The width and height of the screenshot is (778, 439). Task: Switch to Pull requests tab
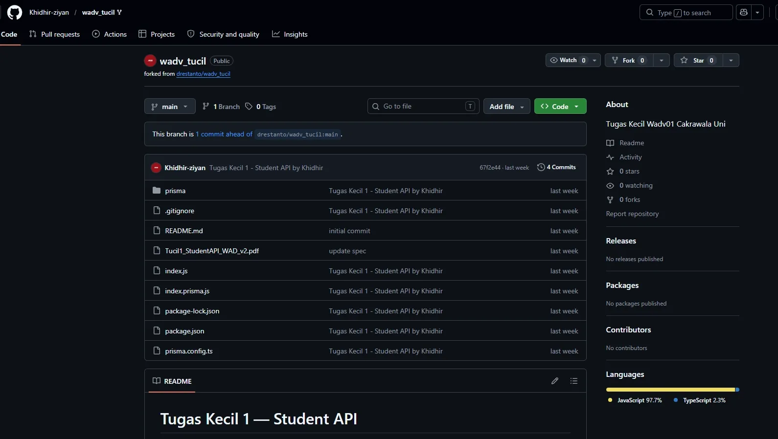54,34
